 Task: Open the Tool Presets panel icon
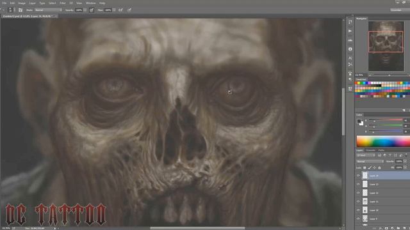350,65
